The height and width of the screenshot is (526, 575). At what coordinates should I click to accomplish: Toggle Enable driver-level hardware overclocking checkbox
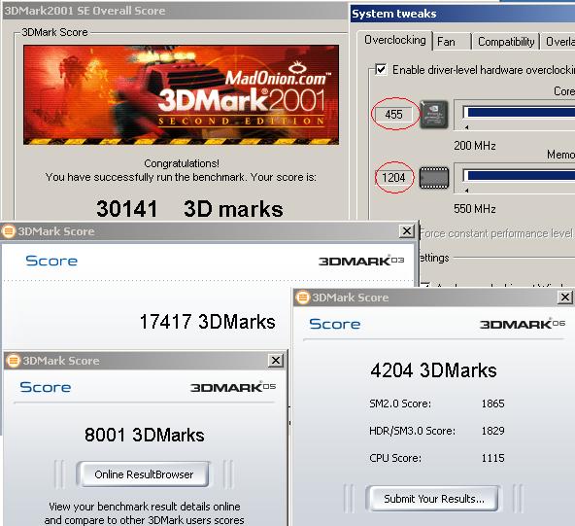pos(381,69)
